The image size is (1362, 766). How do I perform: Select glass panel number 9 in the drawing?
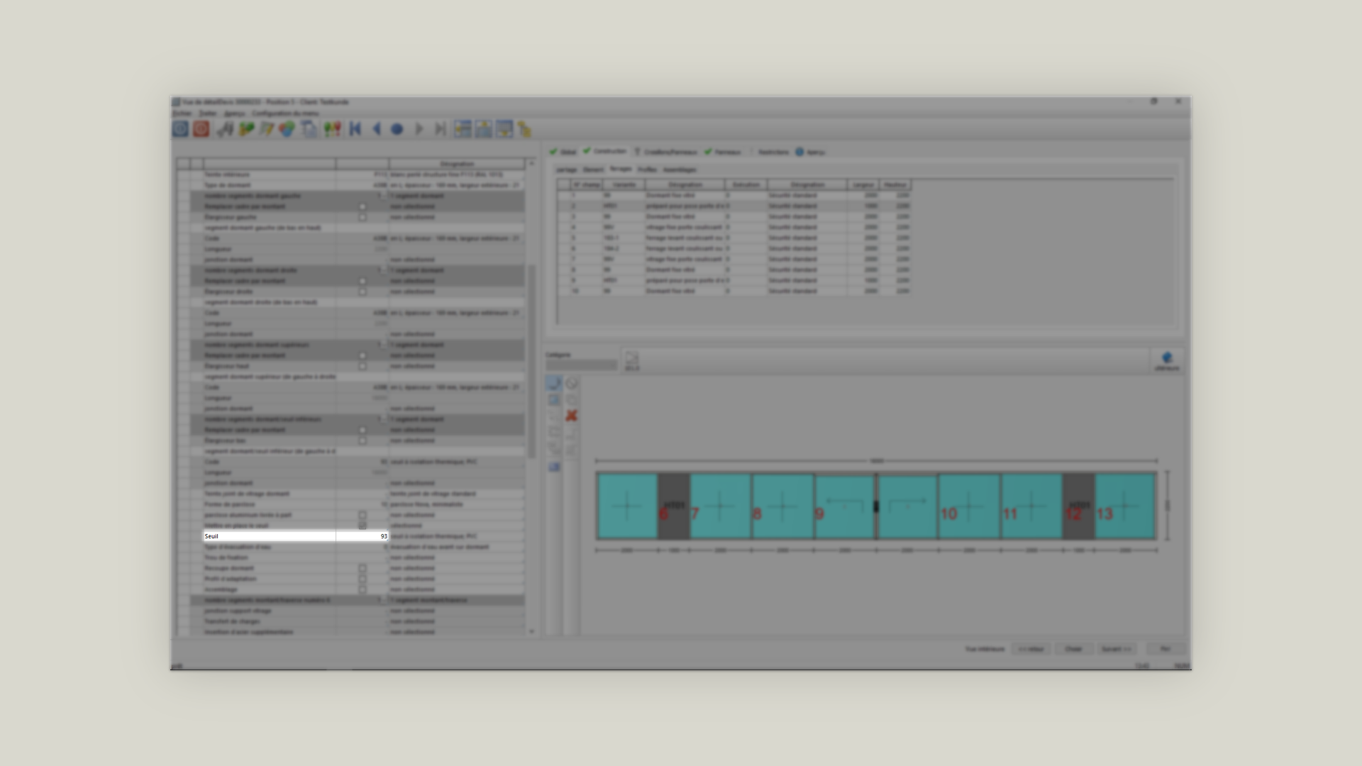point(845,506)
